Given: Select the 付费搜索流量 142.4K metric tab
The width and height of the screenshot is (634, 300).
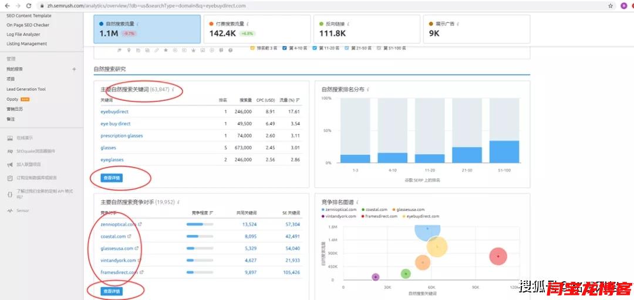Looking at the screenshot, I should 259,29.
